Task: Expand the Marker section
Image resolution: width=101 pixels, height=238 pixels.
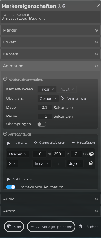Action: tap(50, 30)
